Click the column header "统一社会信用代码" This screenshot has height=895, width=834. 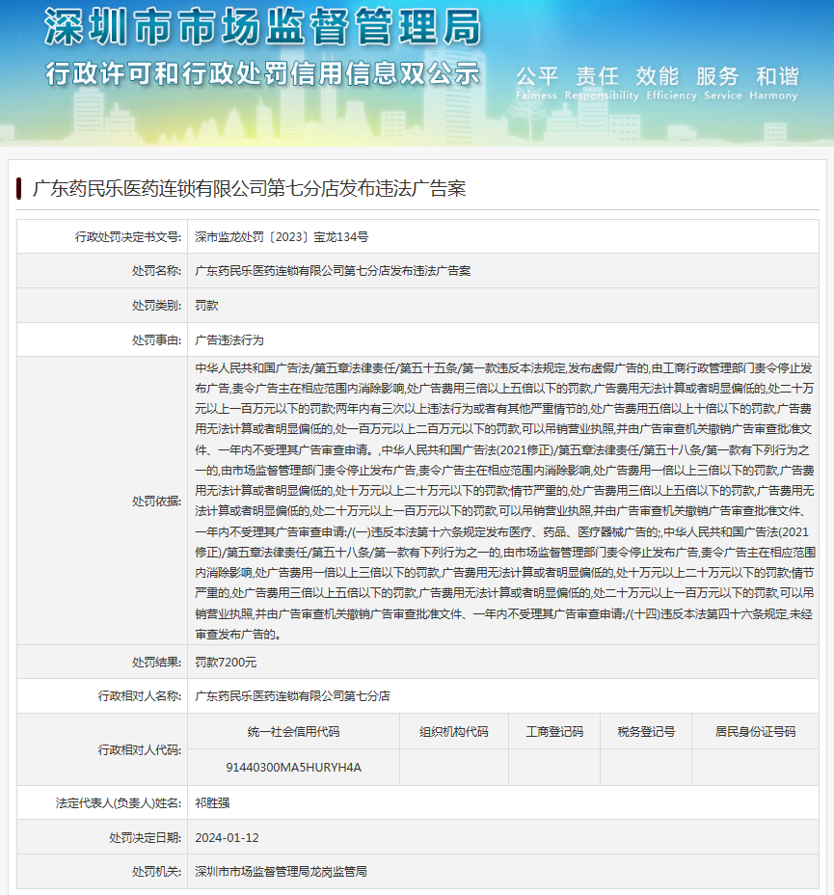294,732
